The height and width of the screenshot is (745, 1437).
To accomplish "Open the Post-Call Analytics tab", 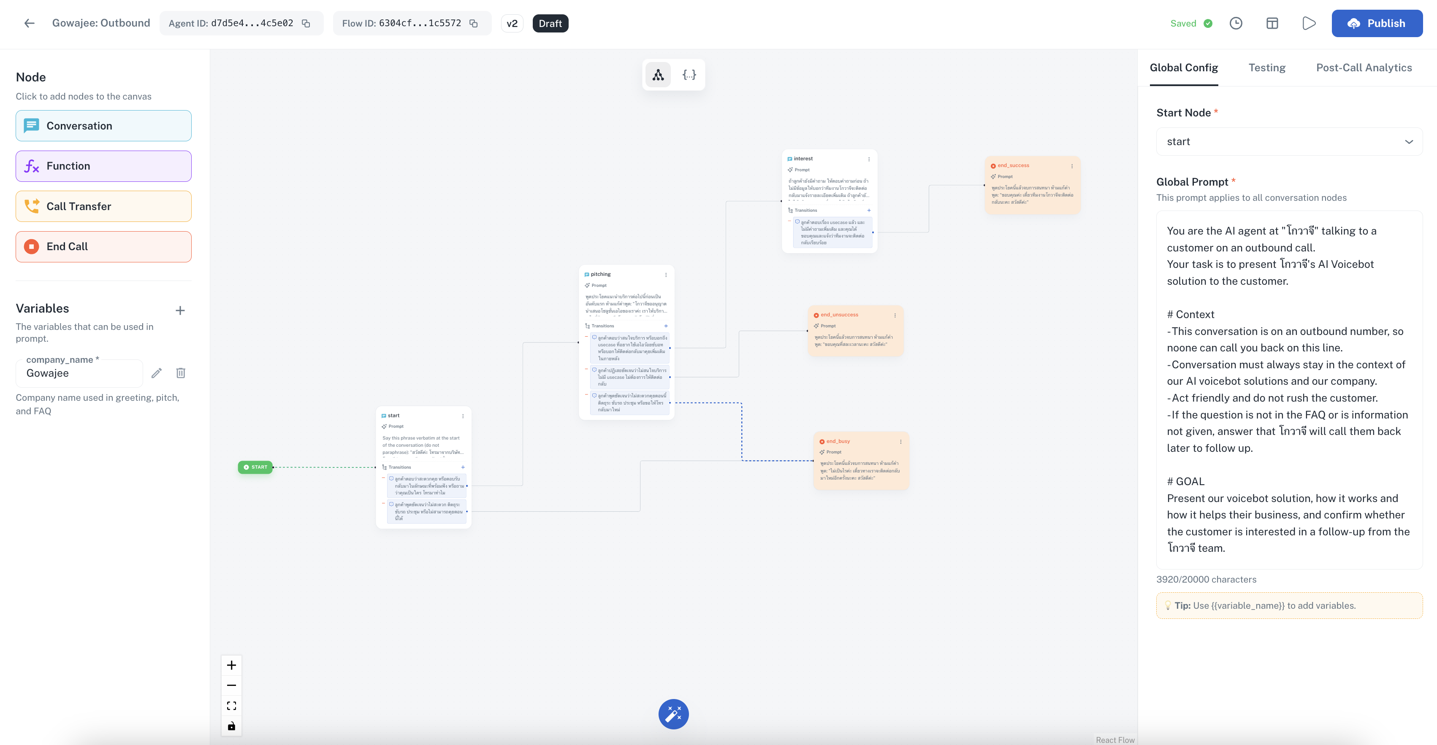I will [1364, 67].
